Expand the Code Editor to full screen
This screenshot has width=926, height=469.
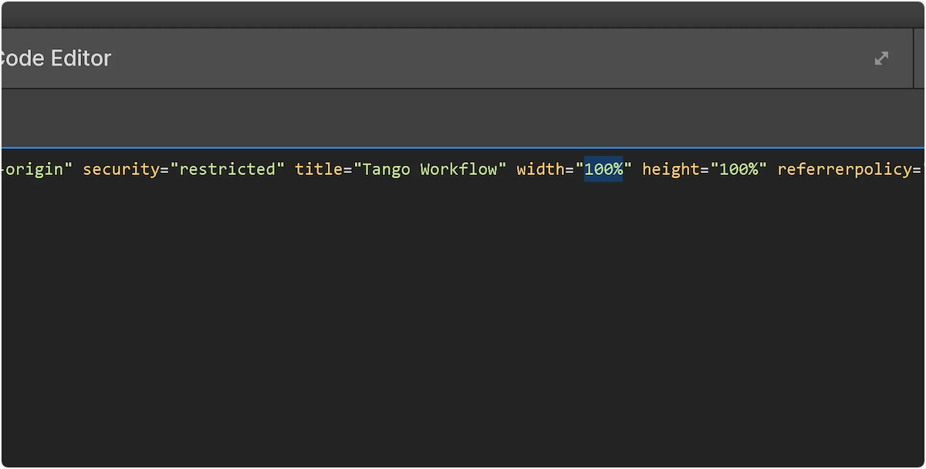881,58
